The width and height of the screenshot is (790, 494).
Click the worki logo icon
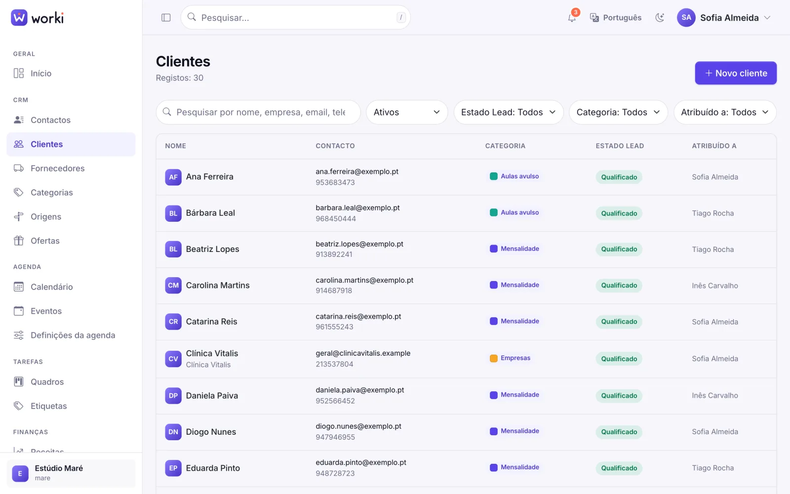[x=19, y=18]
